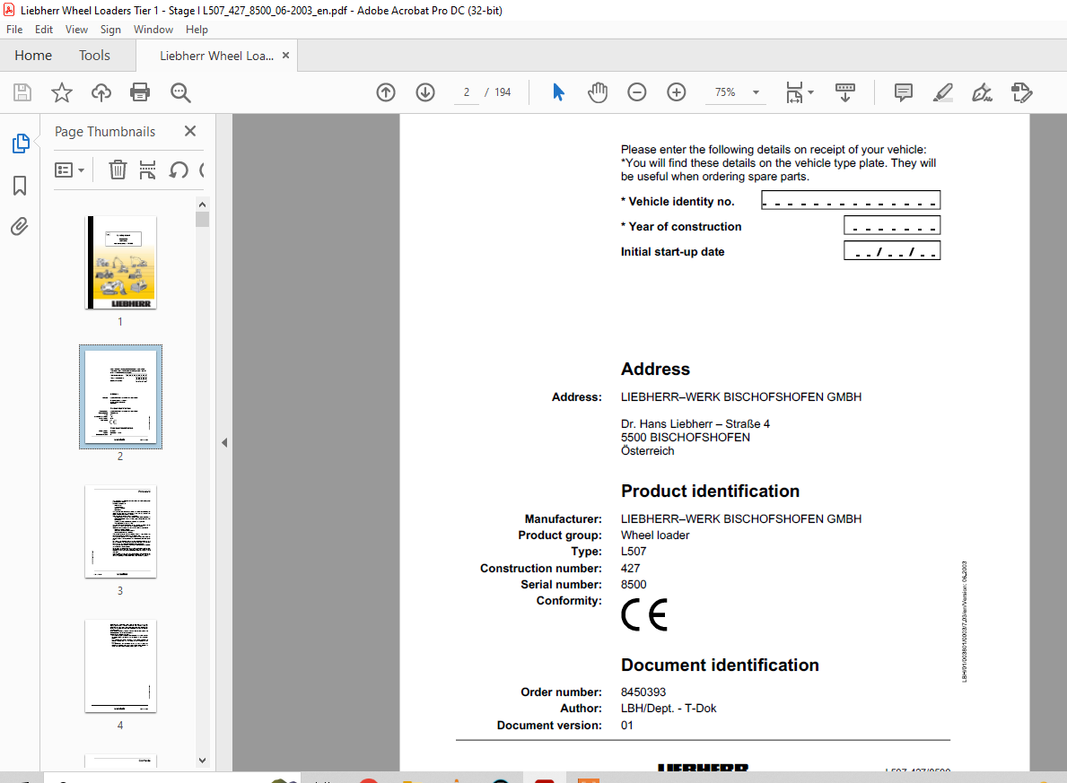Click the insert pages icon in thumbnails
The height and width of the screenshot is (783, 1067).
pos(147,170)
